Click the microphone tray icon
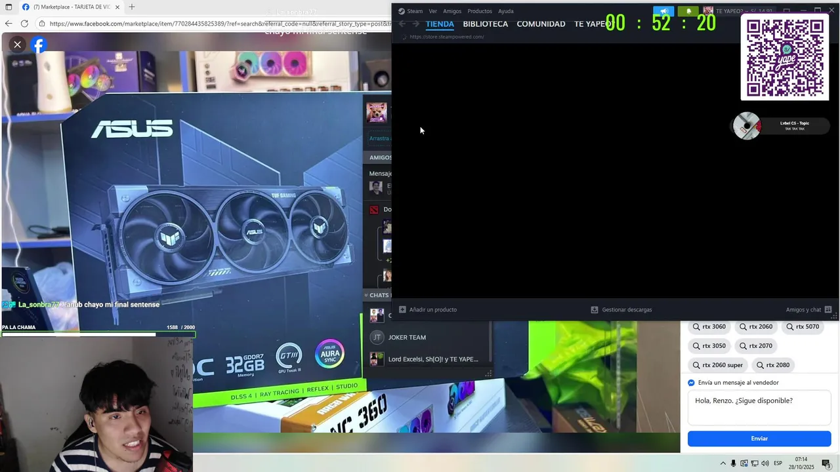This screenshot has width=840, height=472. pos(734,463)
